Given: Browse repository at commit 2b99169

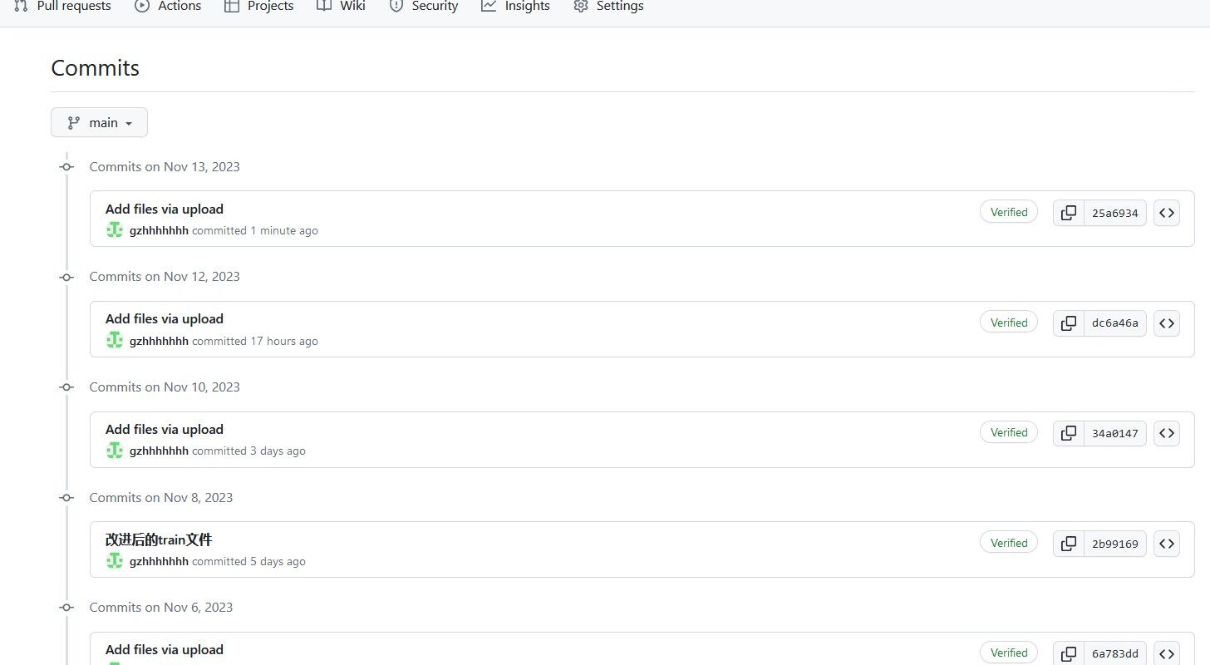Looking at the screenshot, I should pos(1167,544).
